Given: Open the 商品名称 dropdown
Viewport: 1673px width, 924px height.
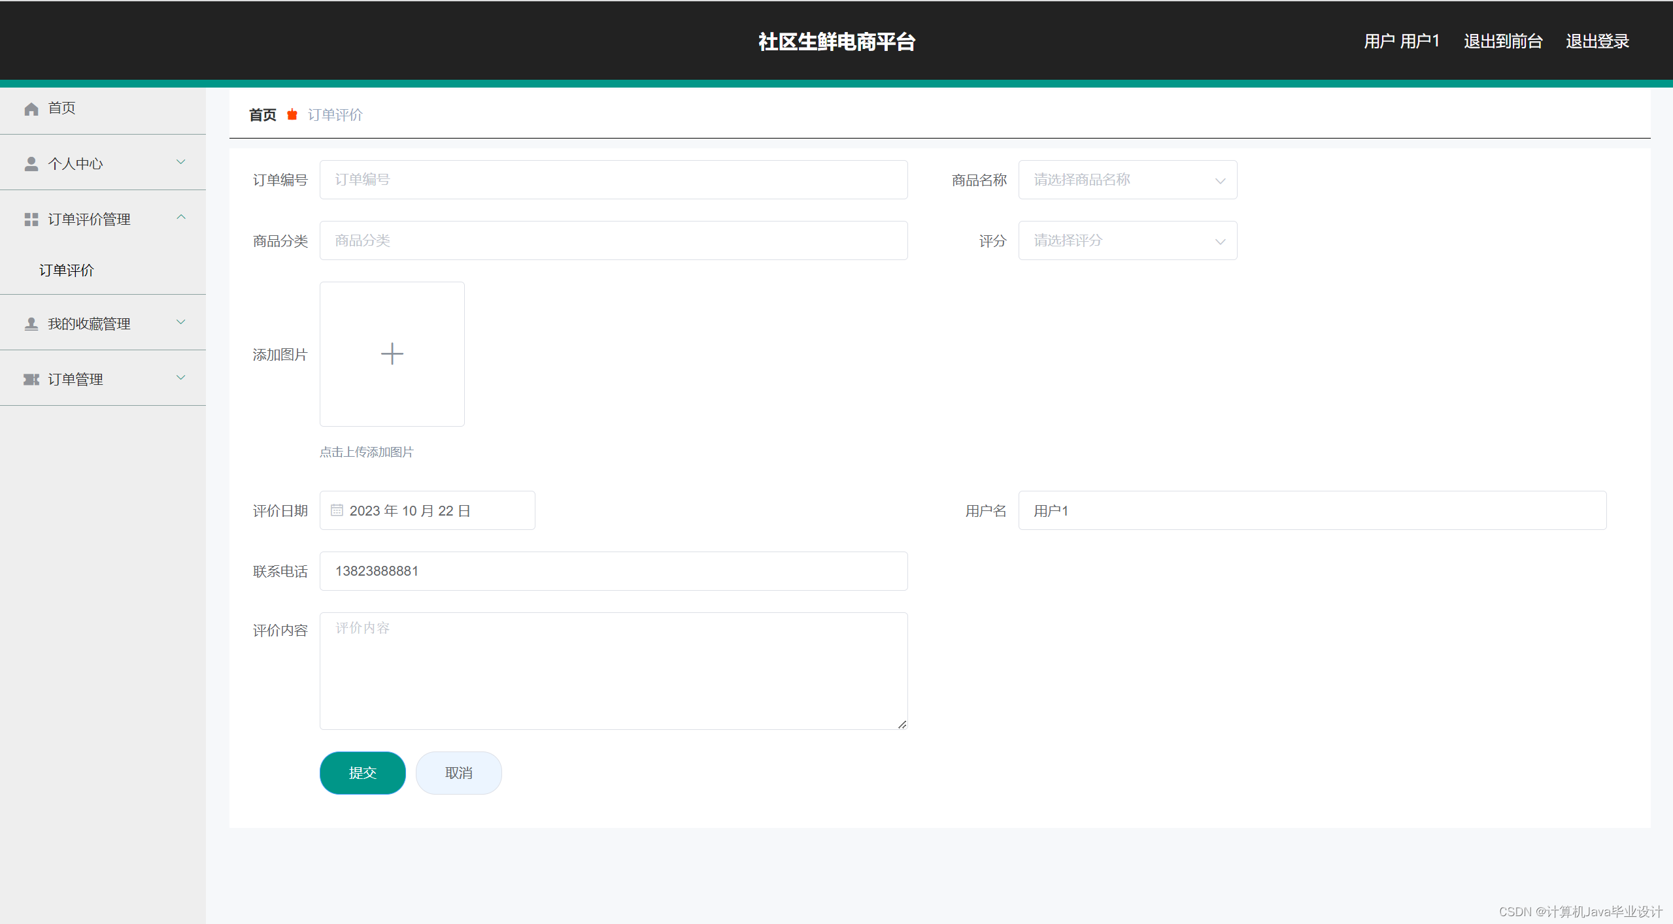Looking at the screenshot, I should coord(1127,180).
